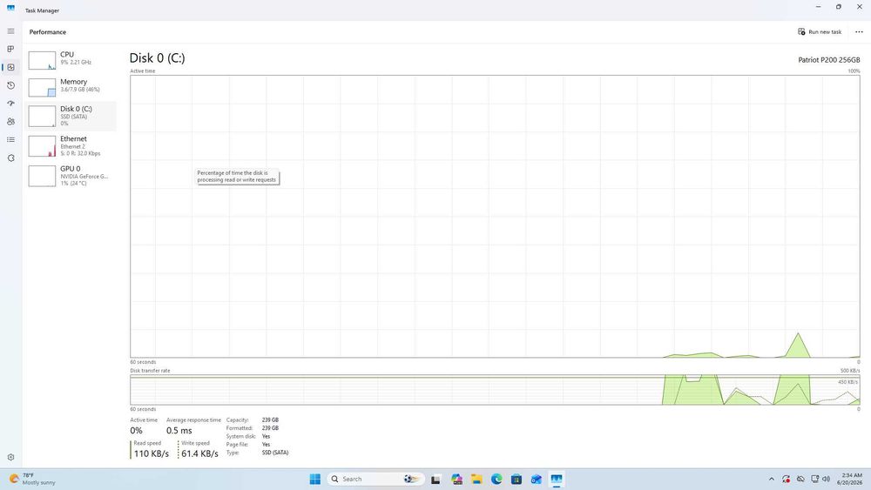Click the volume speaker tray icon
Image resolution: width=871 pixels, height=490 pixels.
(x=826, y=479)
